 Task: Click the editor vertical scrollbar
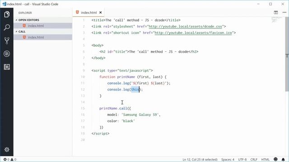coord(287,54)
